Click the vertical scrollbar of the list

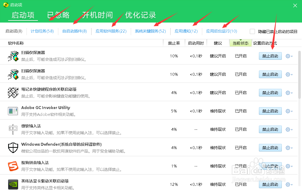(x=299, y=75)
